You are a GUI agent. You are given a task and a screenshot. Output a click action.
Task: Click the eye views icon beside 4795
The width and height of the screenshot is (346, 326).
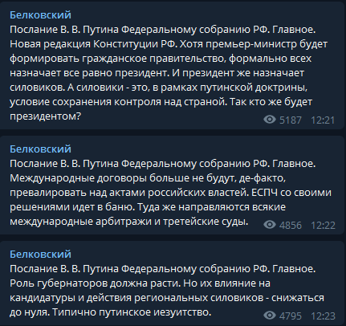tap(270, 316)
